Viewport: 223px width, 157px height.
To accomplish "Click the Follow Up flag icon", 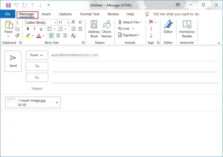I will (x=151, y=22).
